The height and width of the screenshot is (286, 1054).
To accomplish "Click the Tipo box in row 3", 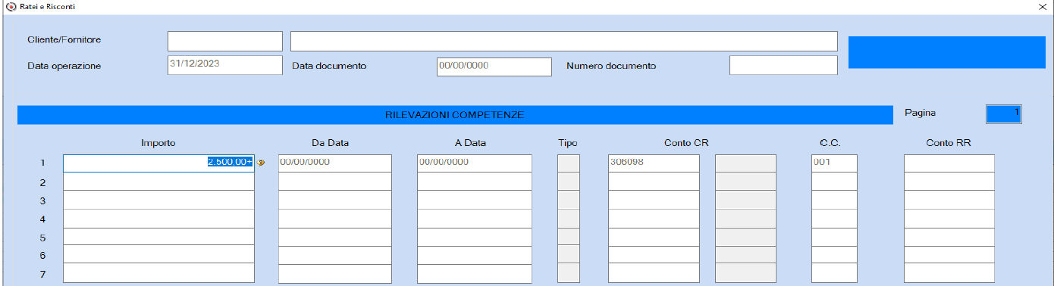I will (x=569, y=200).
